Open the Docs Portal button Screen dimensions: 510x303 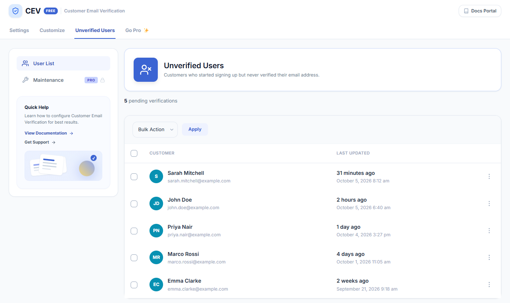480,11
